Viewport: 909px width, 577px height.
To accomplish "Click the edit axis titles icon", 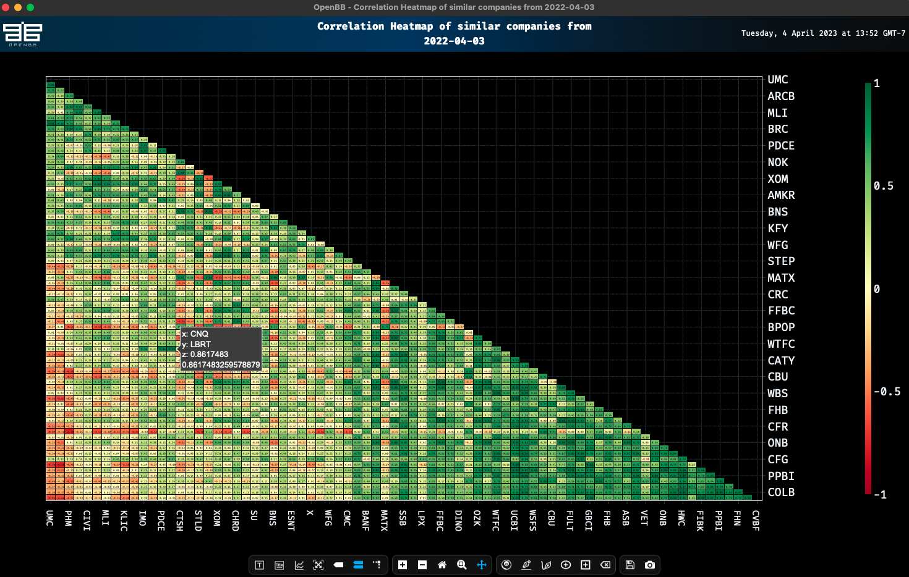I will (x=280, y=565).
